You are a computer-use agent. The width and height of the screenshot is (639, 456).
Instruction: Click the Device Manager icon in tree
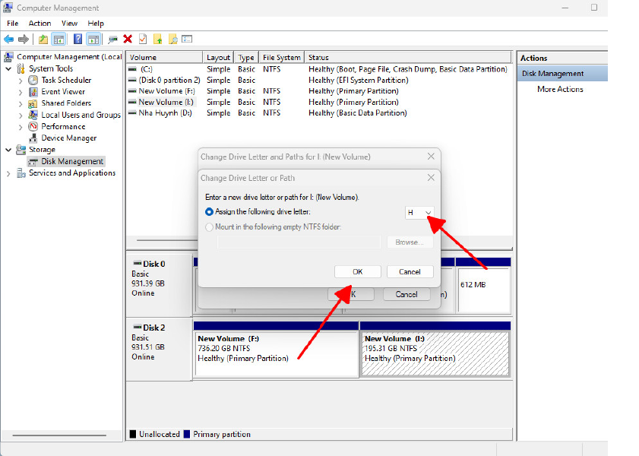point(33,138)
